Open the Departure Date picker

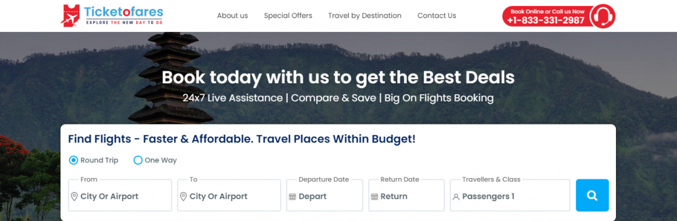pyautogui.click(x=325, y=196)
